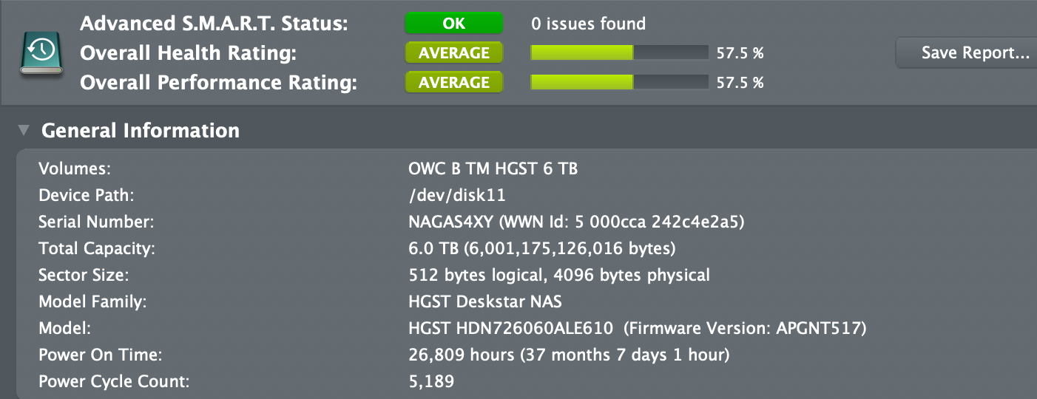Click the Overall Health progress bar
1037x399 pixels.
(x=619, y=53)
